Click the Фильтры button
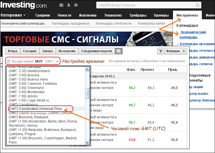The width and height of the screenshot is (215, 153). (173, 51)
